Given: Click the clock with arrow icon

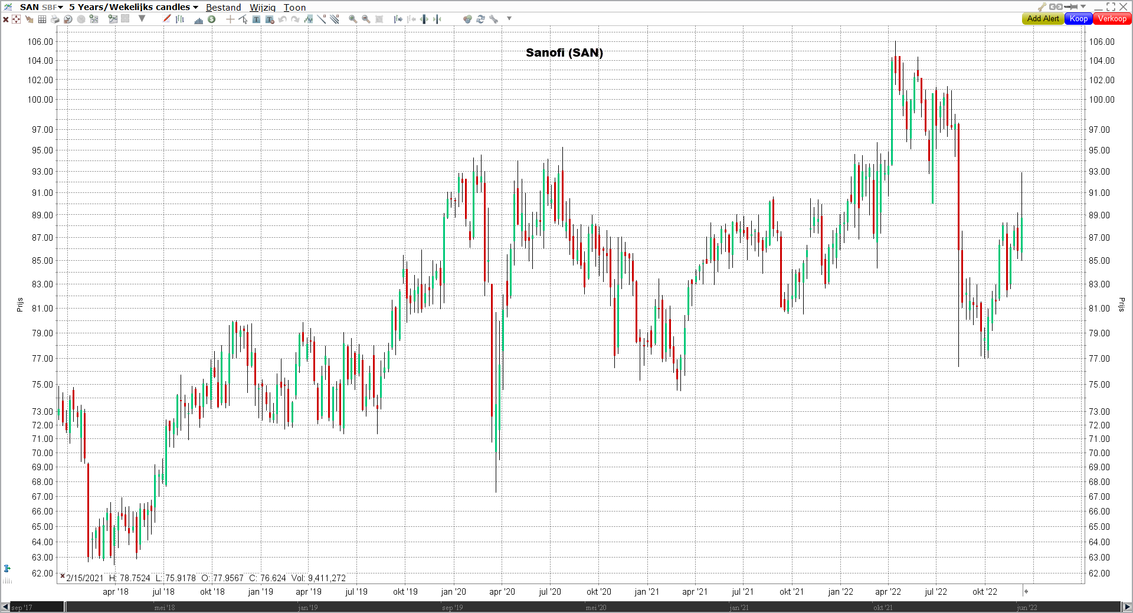Looking at the screenshot, I should point(68,19).
